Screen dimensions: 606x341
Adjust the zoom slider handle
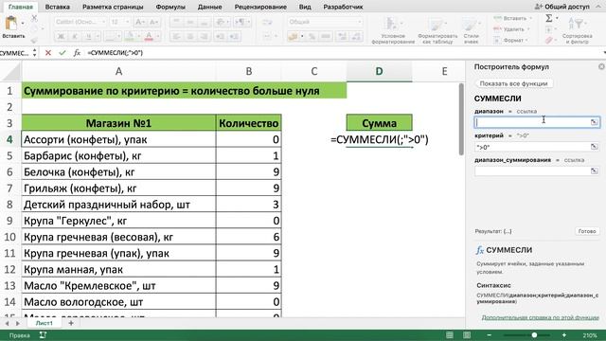click(x=534, y=335)
